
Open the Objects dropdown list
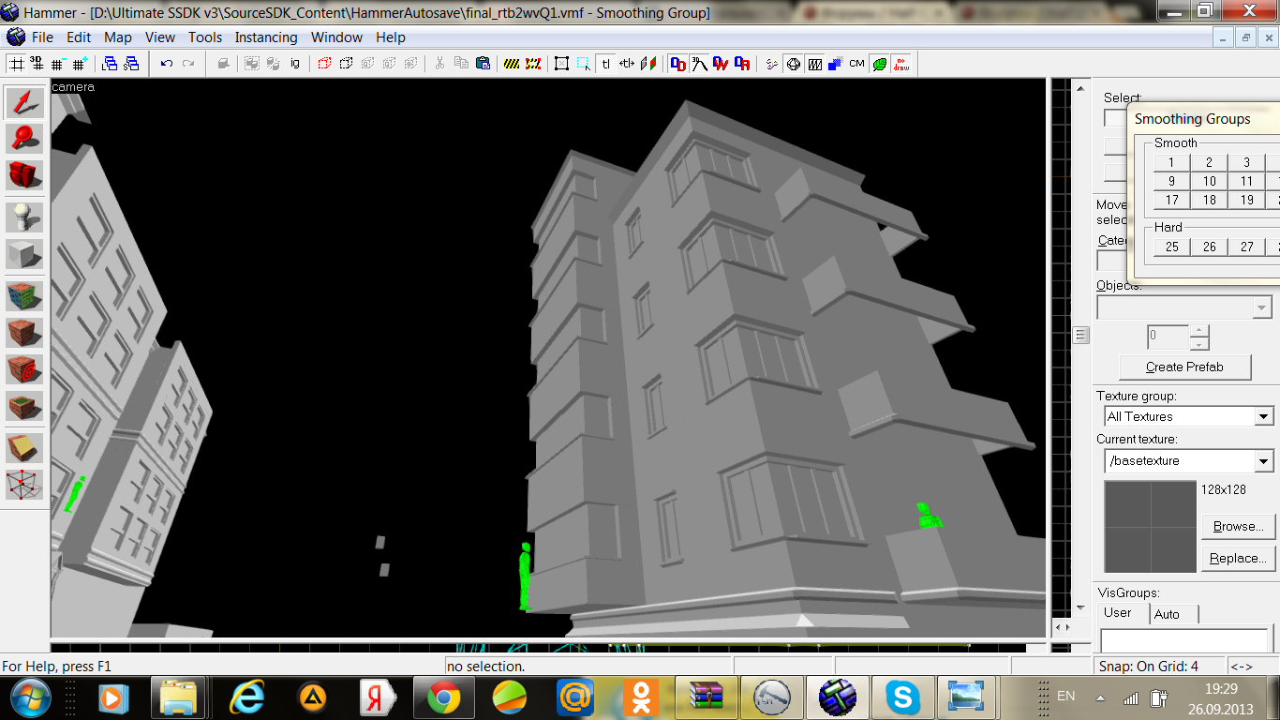pos(1262,307)
